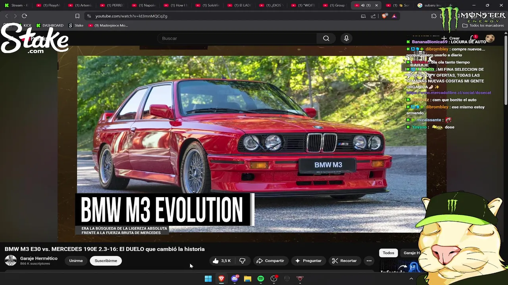The image size is (508, 285).
Task: Dislike the video with thumbs down
Action: 242,261
